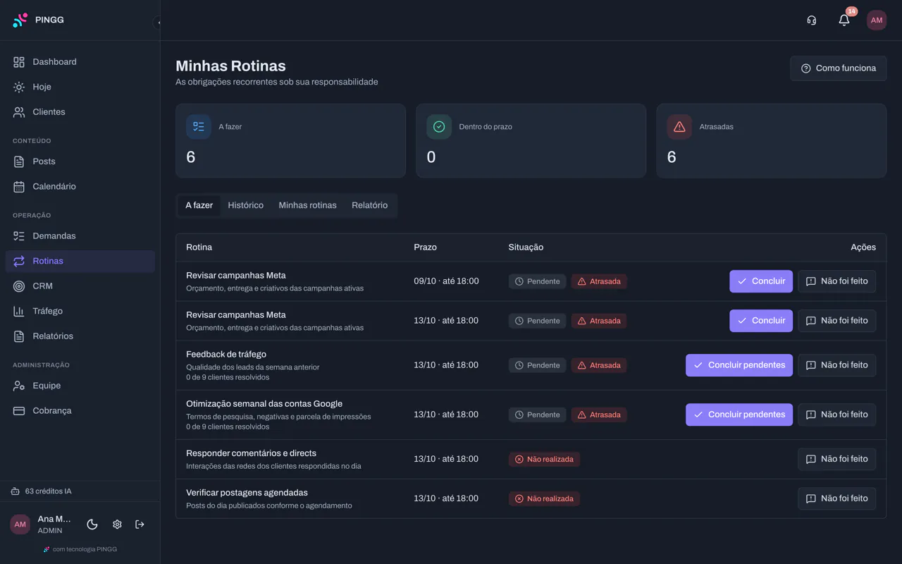The image size is (902, 564).
Task: Open the support headset icon
Action: (x=811, y=20)
